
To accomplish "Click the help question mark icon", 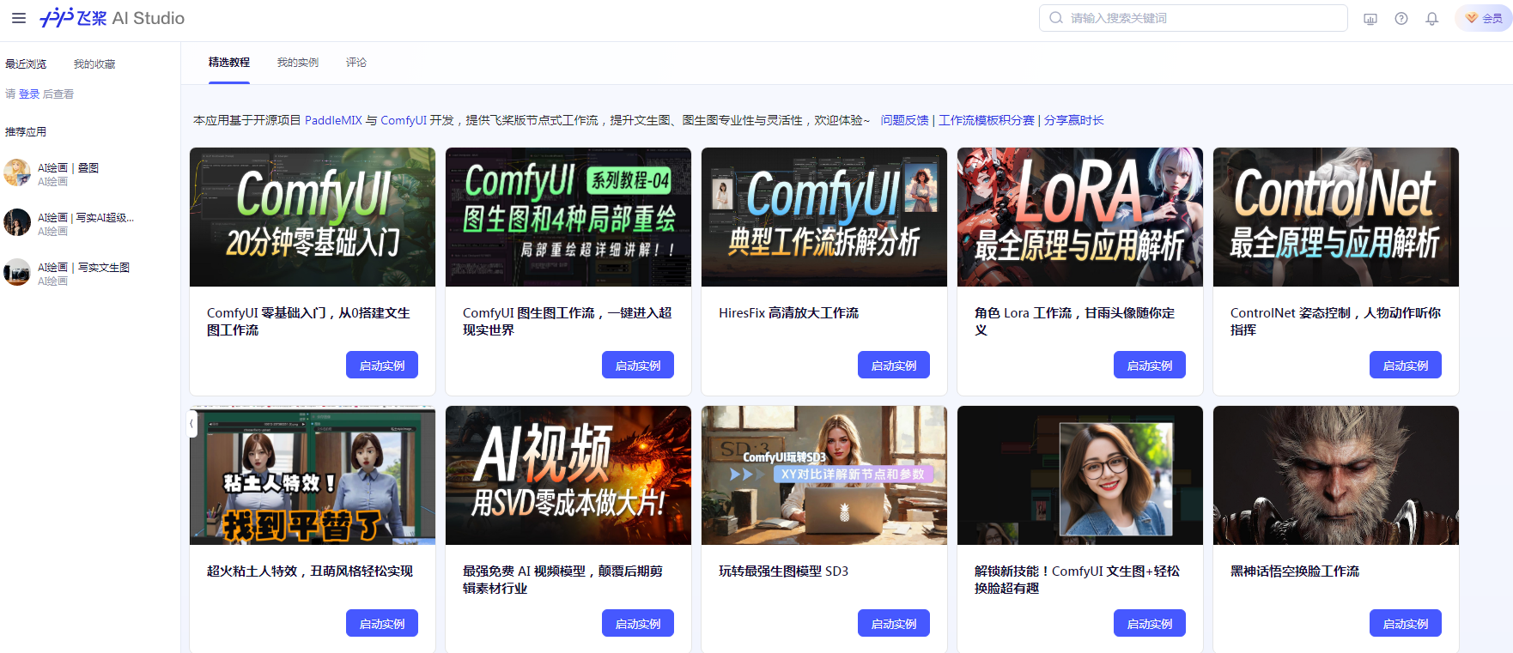I will click(x=1401, y=19).
